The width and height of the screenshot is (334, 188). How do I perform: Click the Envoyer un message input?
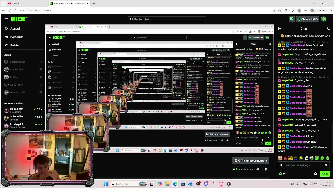click(x=304, y=165)
